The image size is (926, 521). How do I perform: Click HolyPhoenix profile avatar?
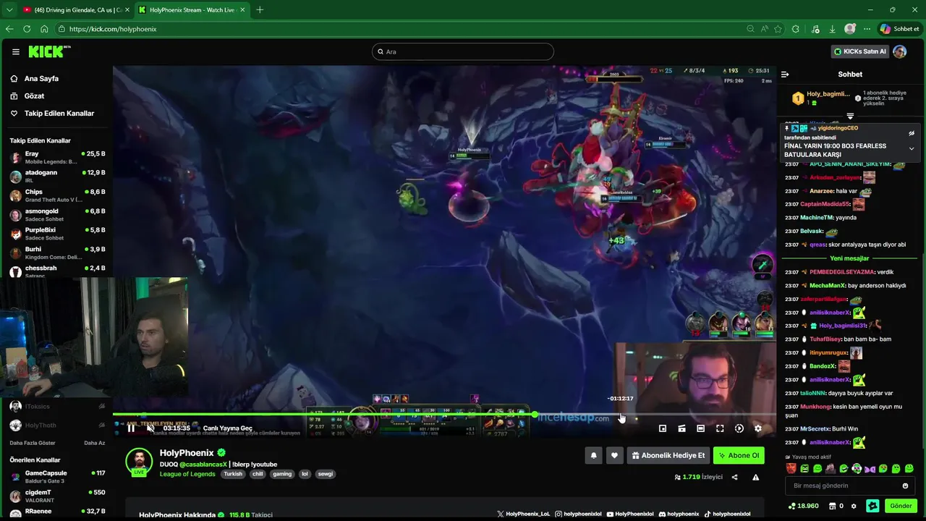pos(139,461)
